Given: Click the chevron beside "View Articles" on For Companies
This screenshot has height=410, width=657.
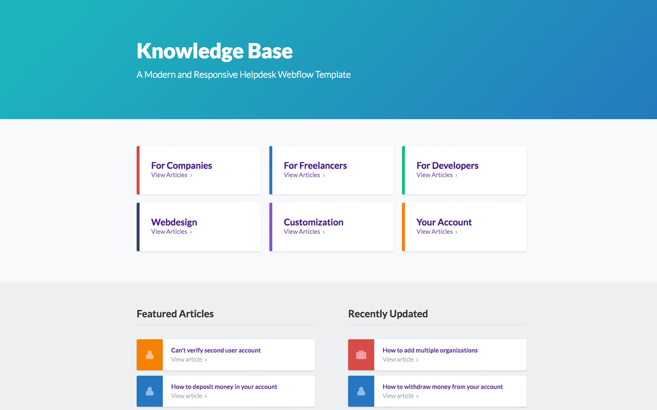Looking at the screenshot, I should 191,175.
